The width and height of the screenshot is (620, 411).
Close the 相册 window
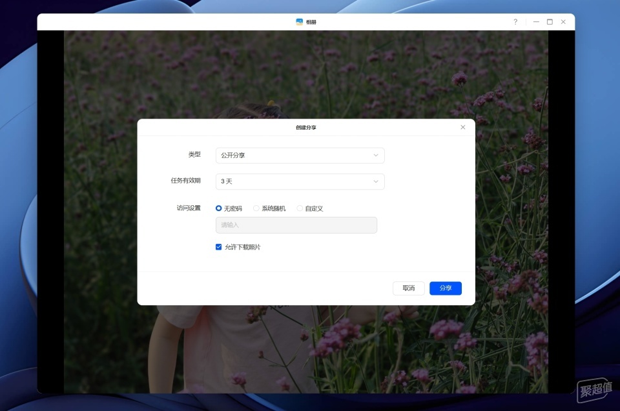[563, 22]
